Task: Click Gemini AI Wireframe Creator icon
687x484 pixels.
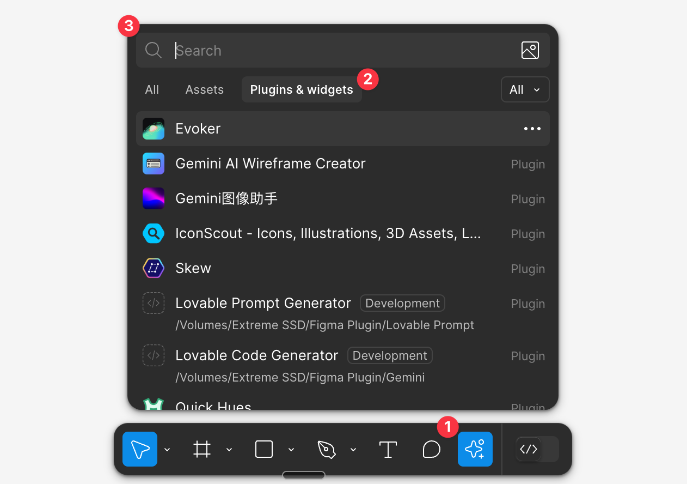Action: (154, 164)
